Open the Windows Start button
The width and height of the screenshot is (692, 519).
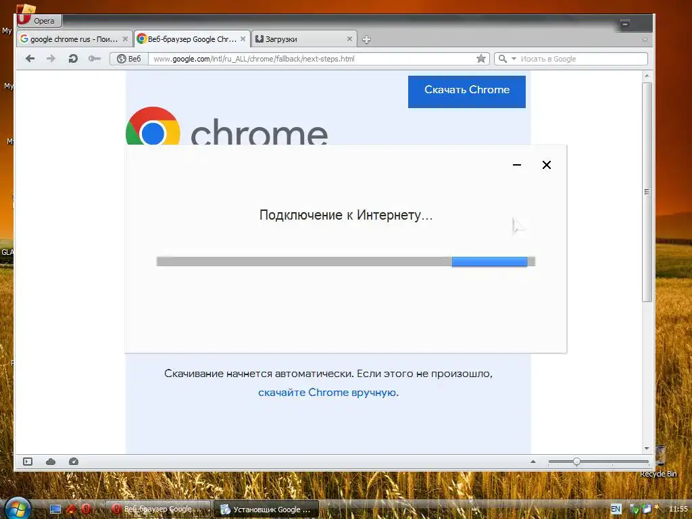pyautogui.click(x=17, y=508)
